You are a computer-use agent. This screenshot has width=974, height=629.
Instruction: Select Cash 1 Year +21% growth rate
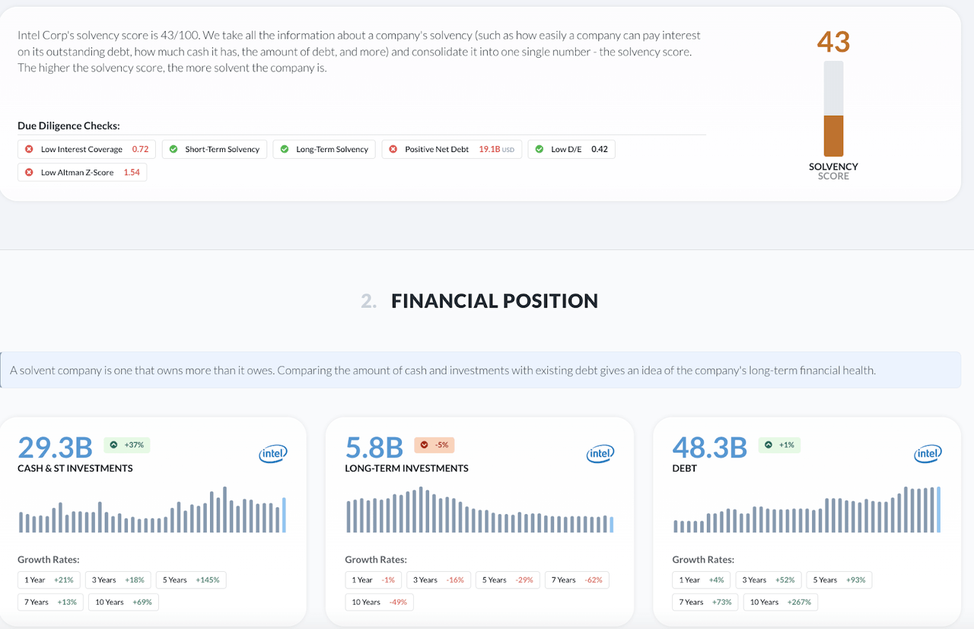coord(49,580)
